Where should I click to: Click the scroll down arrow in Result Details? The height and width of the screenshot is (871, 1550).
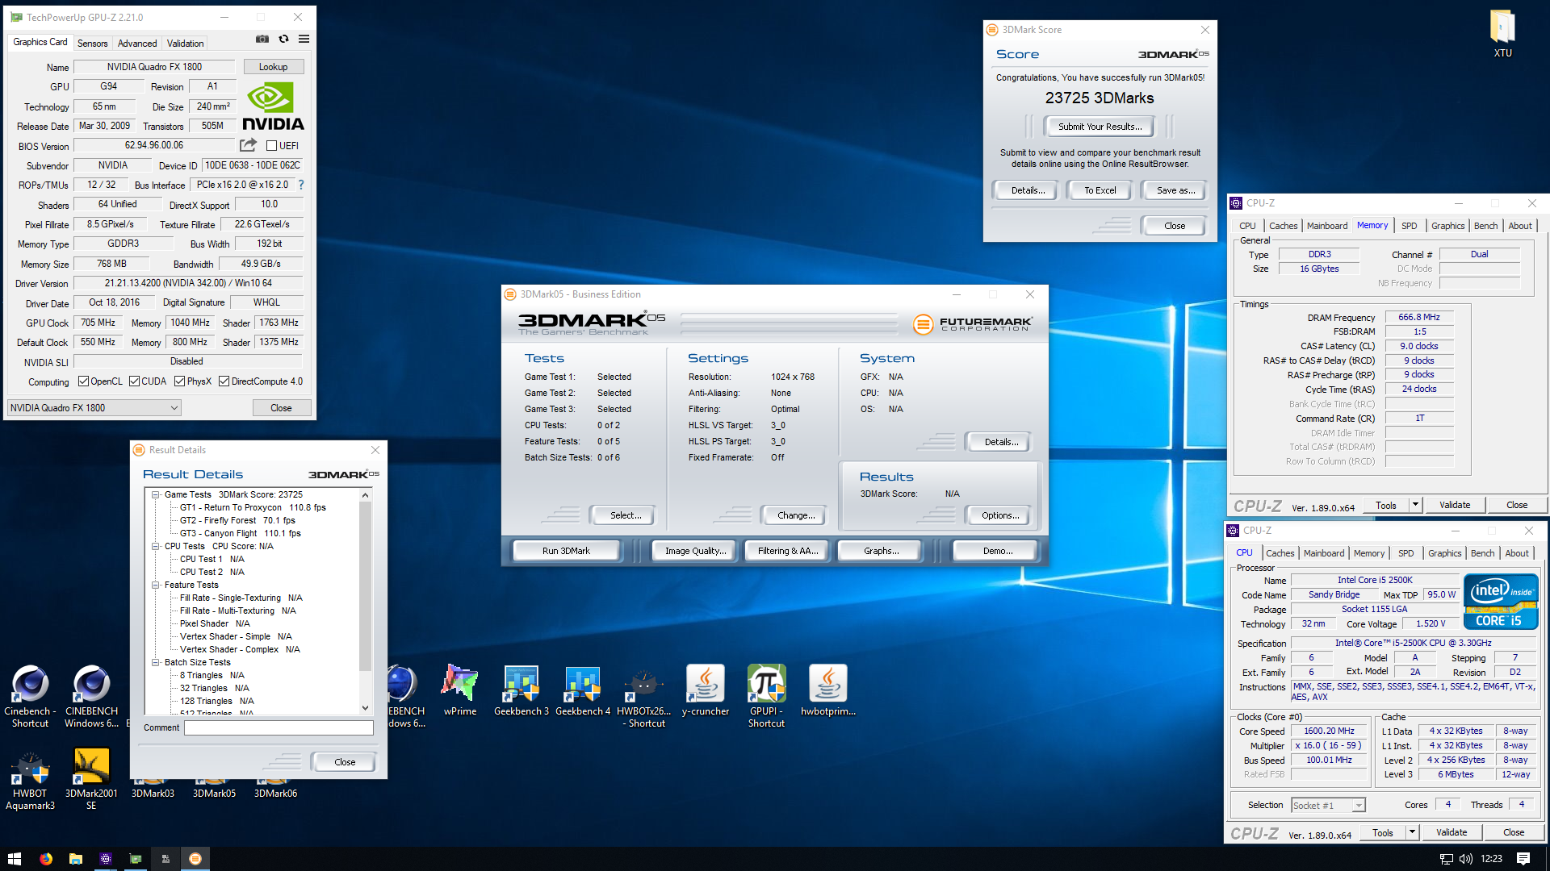click(365, 708)
